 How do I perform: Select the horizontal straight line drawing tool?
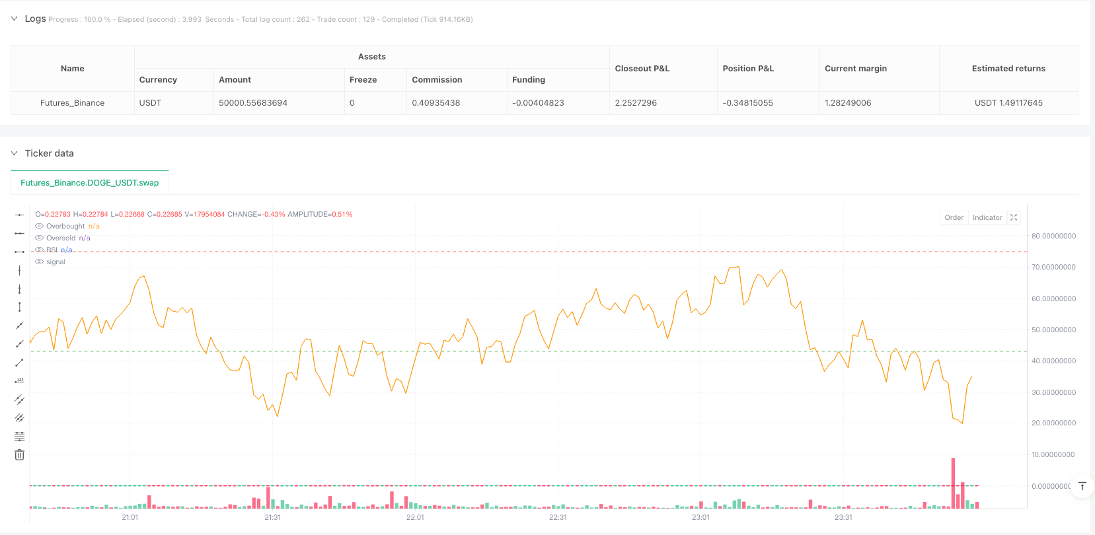(19, 215)
